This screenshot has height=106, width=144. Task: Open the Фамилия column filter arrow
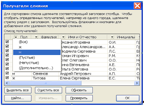click(x=36, y=37)
